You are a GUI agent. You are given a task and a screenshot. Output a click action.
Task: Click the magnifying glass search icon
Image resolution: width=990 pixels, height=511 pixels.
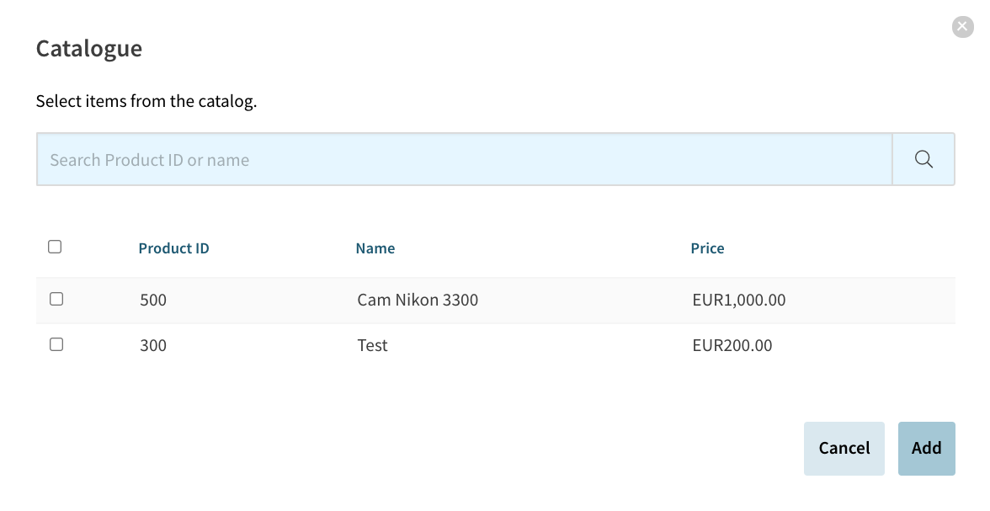point(923,159)
